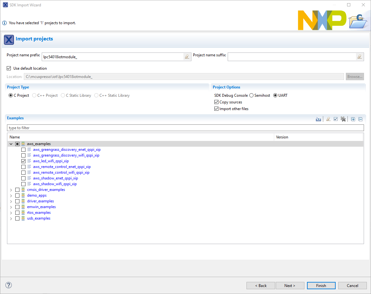Expand the usb_examples group
The height and width of the screenshot is (294, 371).
(x=11, y=218)
